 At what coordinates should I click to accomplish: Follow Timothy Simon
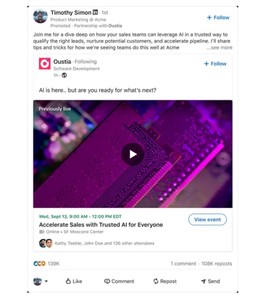tap(218, 18)
